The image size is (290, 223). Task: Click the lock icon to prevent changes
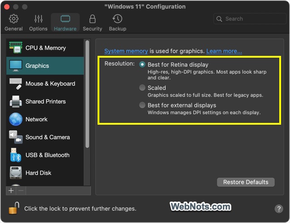tap(14, 208)
